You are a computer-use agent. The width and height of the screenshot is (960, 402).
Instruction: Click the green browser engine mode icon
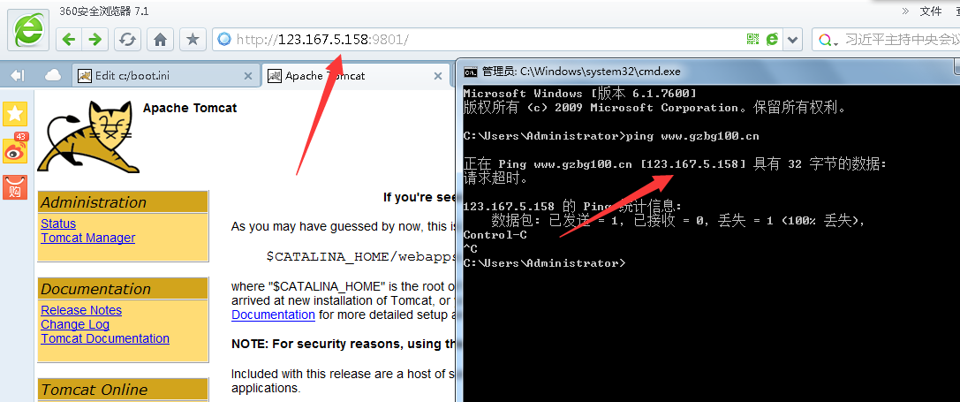772,40
